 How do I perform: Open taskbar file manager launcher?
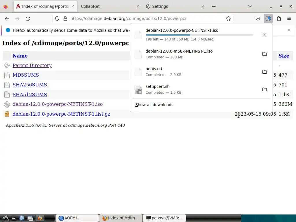point(14,219)
